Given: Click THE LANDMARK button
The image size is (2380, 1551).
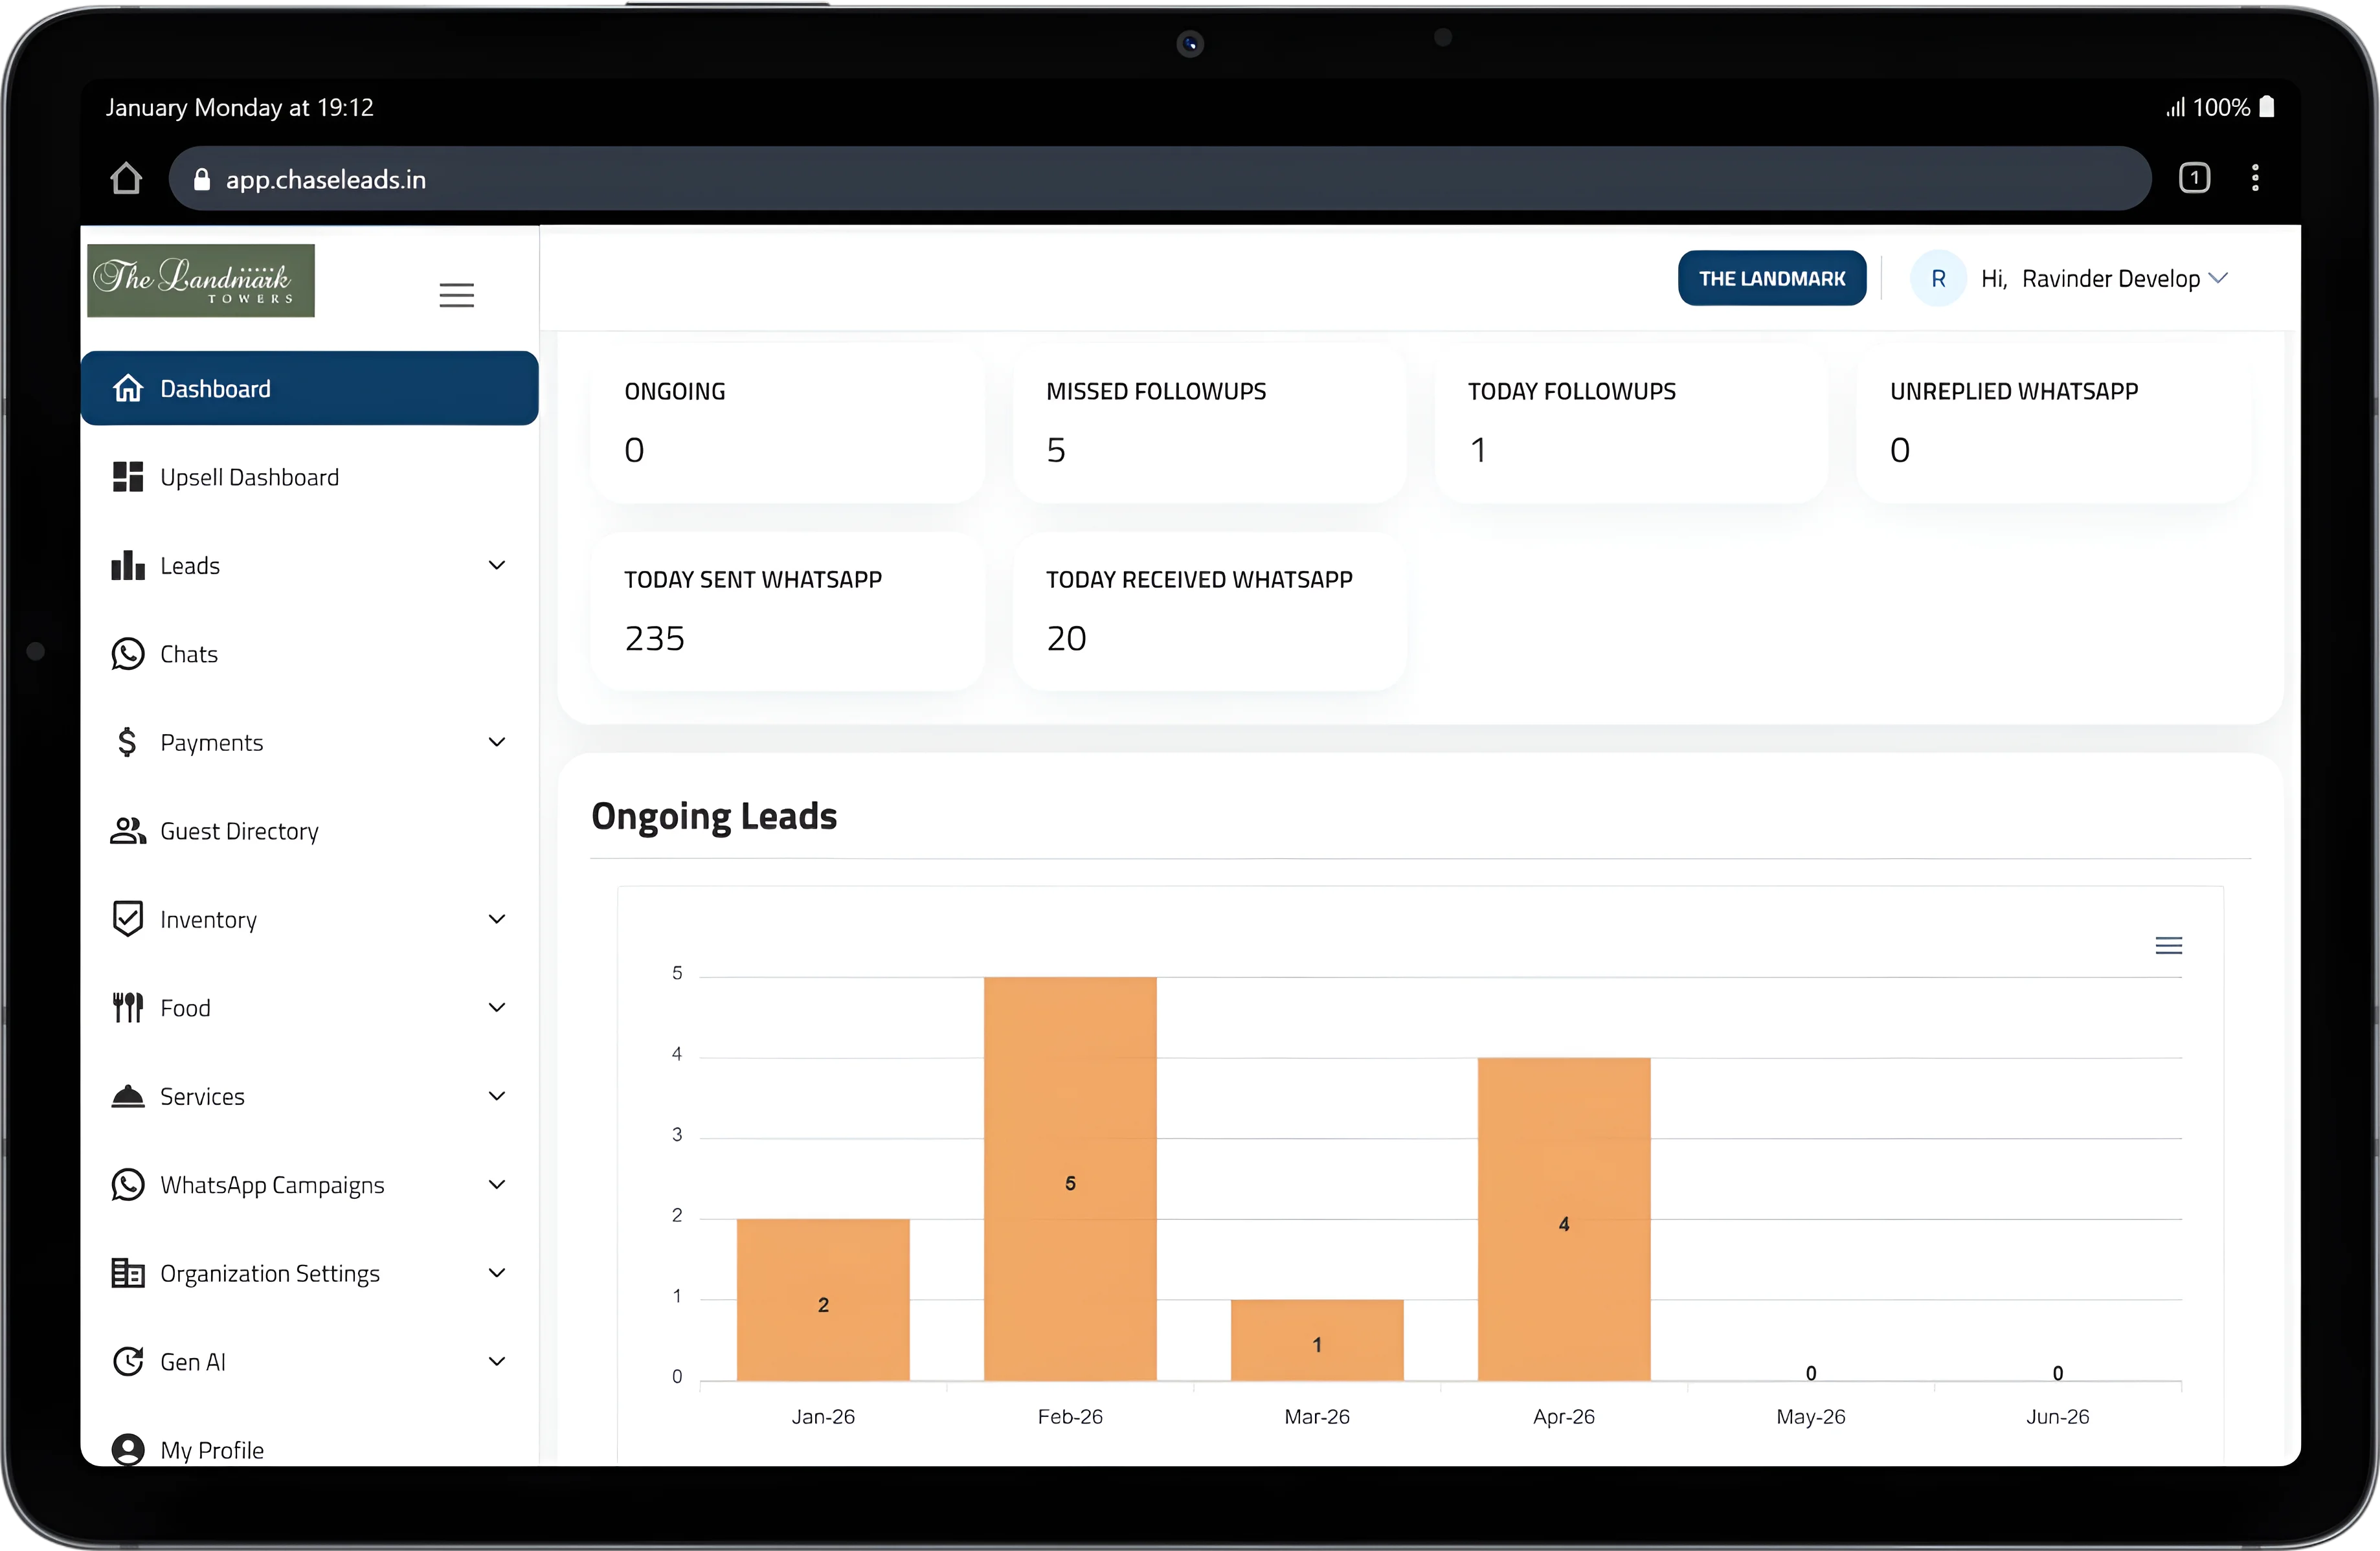Looking at the screenshot, I should pos(1771,278).
